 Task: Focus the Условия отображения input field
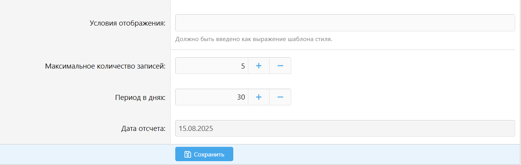click(345, 23)
